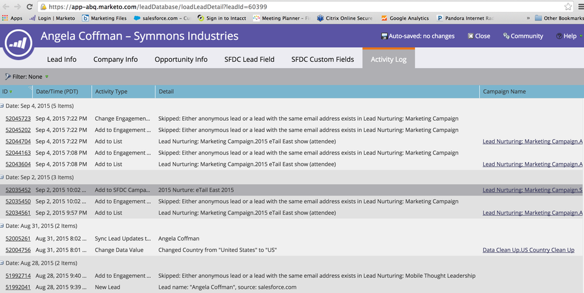
Task: Click the browser forward arrow
Action: coord(18,6)
